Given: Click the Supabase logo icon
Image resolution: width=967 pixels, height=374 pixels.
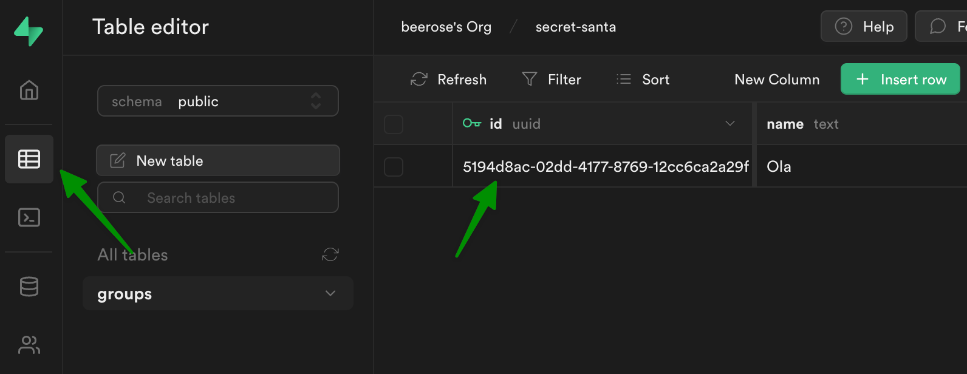Looking at the screenshot, I should 29,31.
